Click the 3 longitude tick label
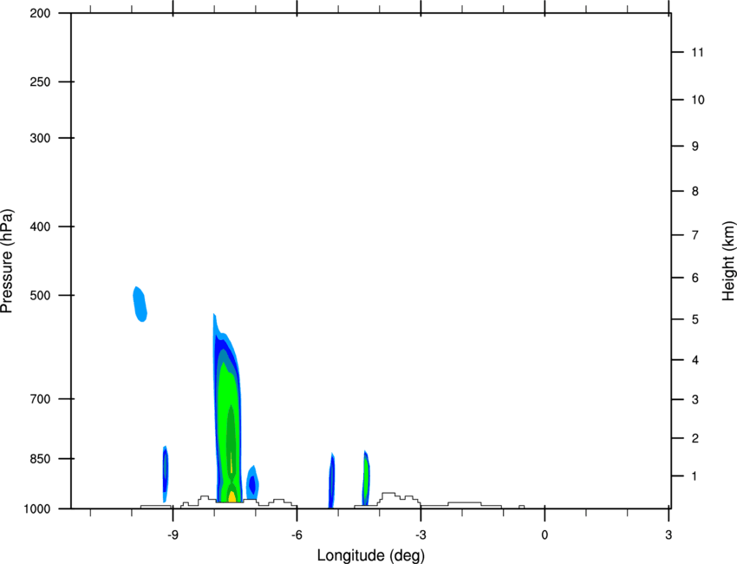Image resolution: width=737 pixels, height=564 pixels. pos(669,535)
